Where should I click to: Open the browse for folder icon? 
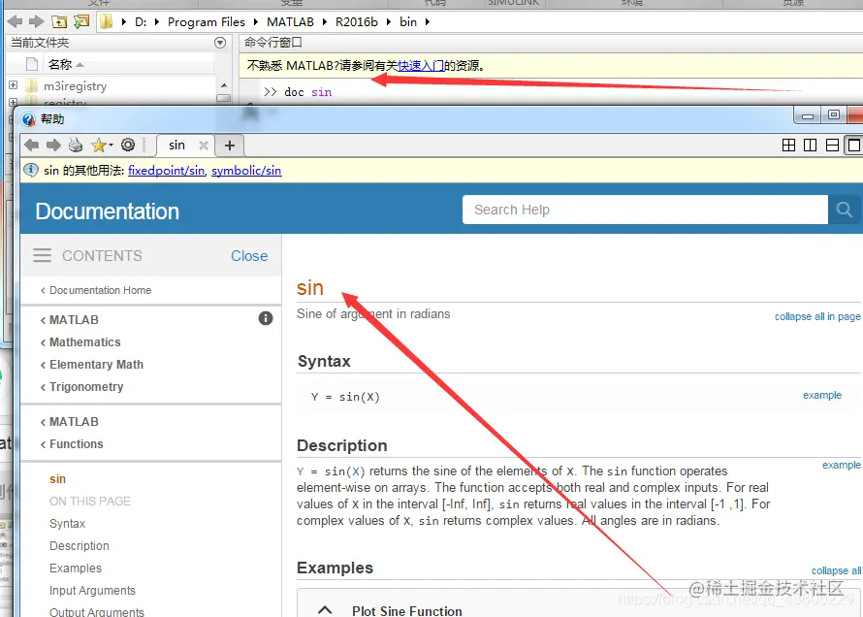(81, 22)
